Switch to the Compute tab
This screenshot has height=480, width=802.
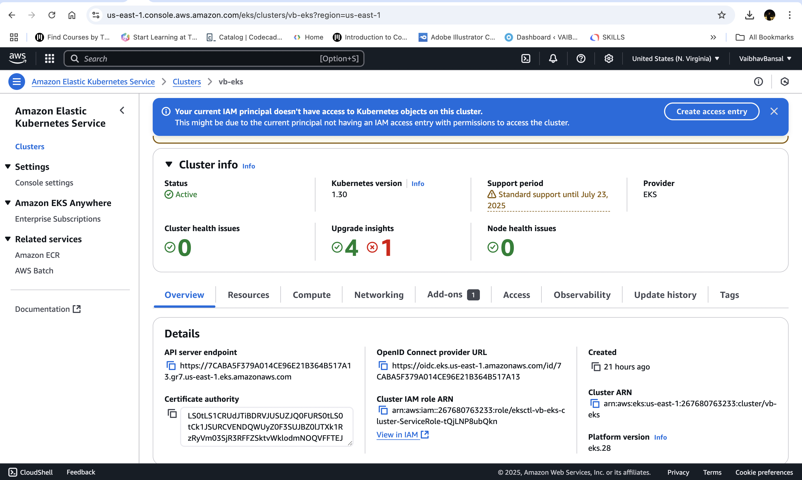tap(311, 294)
